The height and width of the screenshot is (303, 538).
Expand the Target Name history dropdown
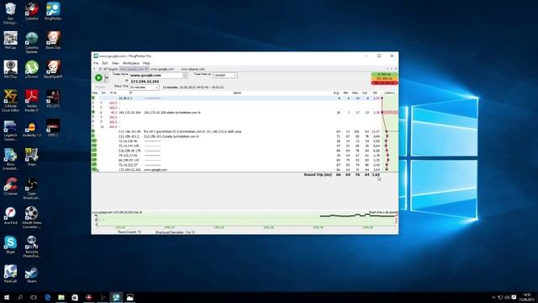click(x=185, y=75)
